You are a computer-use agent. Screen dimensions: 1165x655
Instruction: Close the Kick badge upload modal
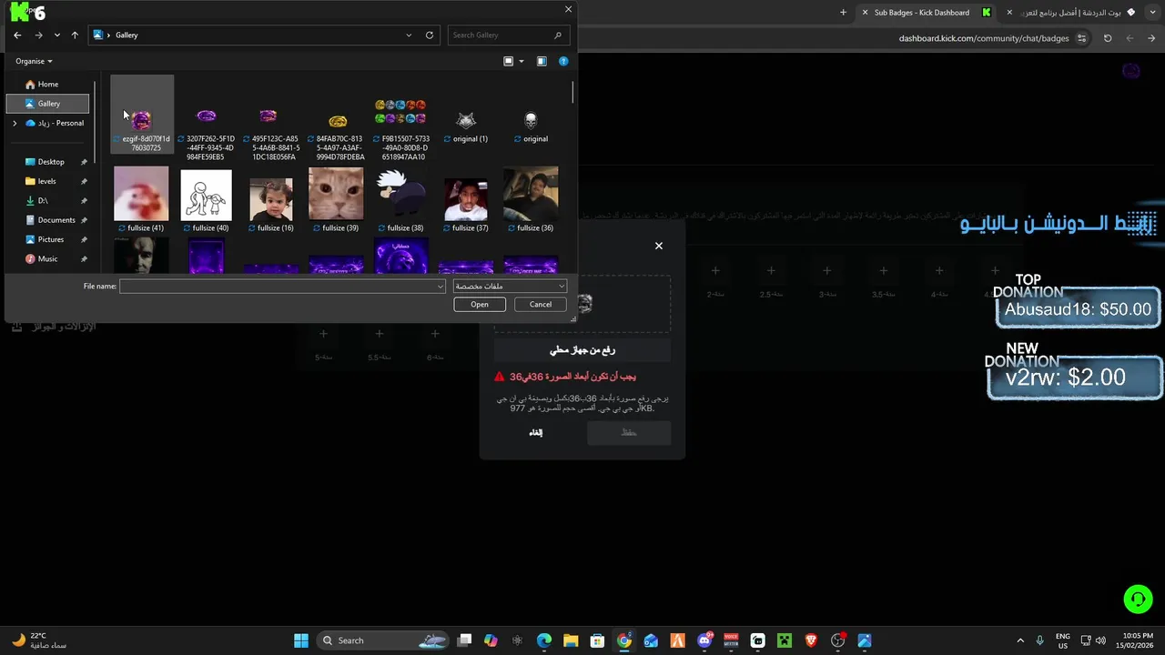[x=659, y=246]
